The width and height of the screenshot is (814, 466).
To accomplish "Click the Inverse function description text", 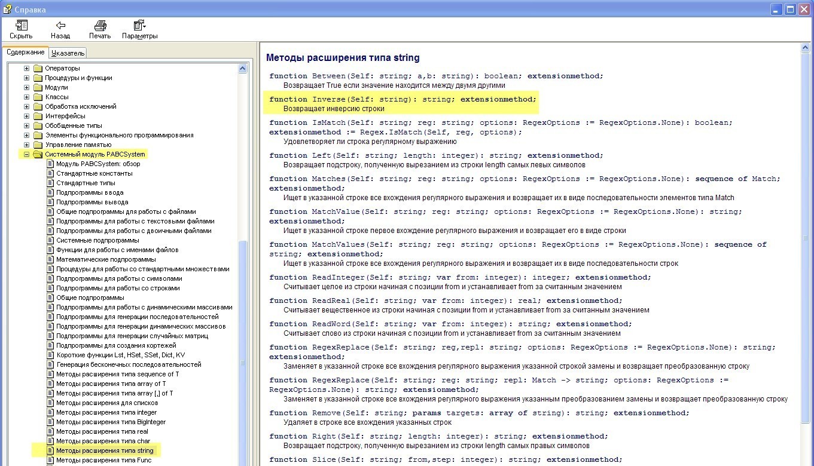I will (x=334, y=109).
